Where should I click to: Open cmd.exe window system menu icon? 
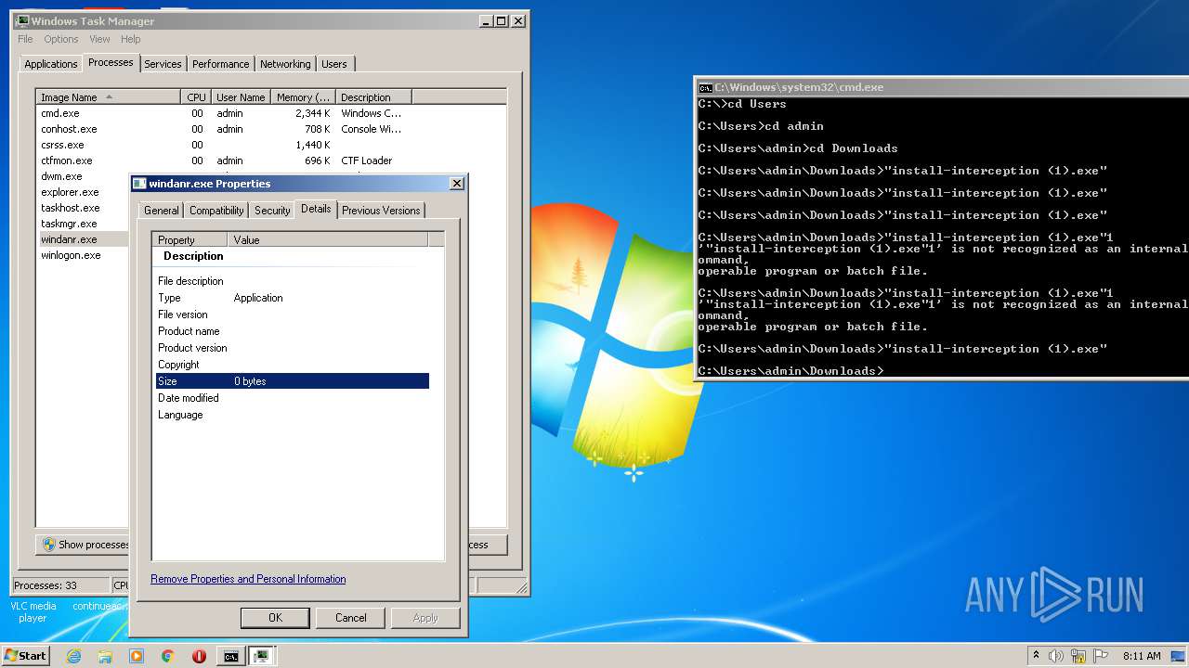tap(705, 87)
